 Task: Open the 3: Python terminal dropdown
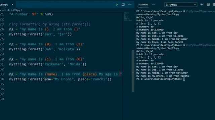pos(181,5)
